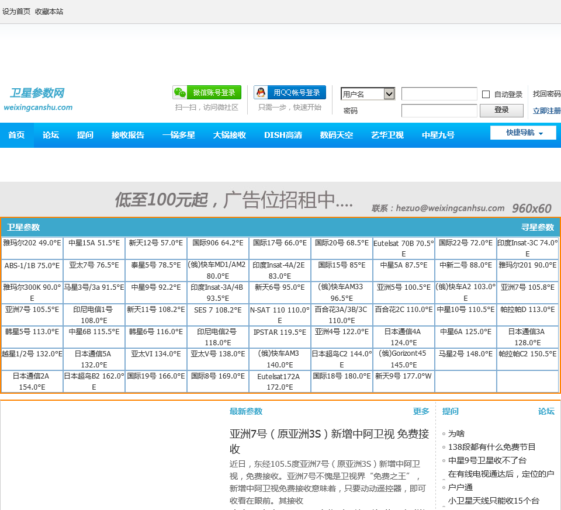Click the 设为首页 link at top
The width and height of the screenshot is (561, 510).
coord(16,12)
